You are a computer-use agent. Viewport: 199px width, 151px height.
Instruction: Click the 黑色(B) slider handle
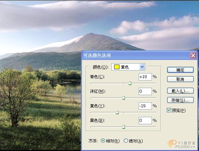(x=123, y=127)
